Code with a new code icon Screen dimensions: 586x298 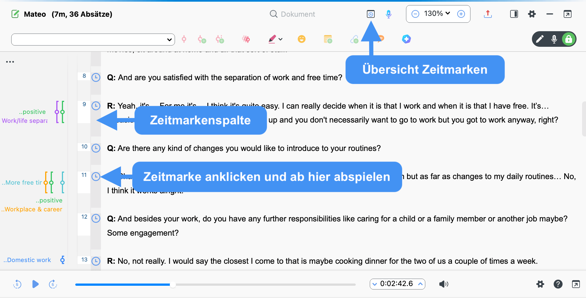202,39
